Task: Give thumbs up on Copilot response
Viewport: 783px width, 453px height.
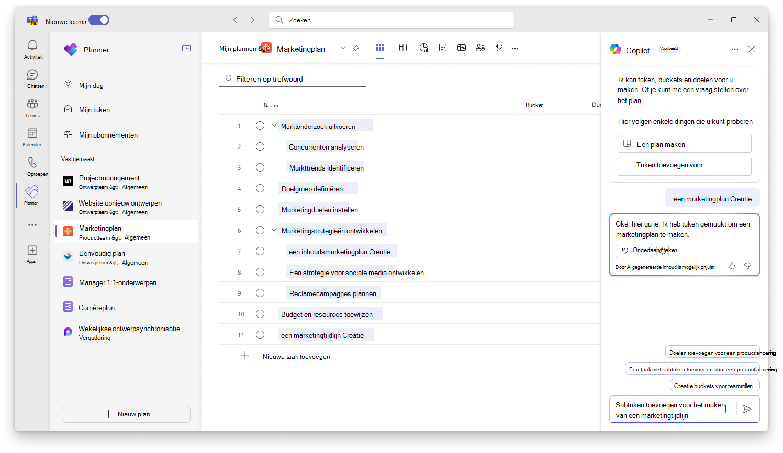Action: pos(732,266)
